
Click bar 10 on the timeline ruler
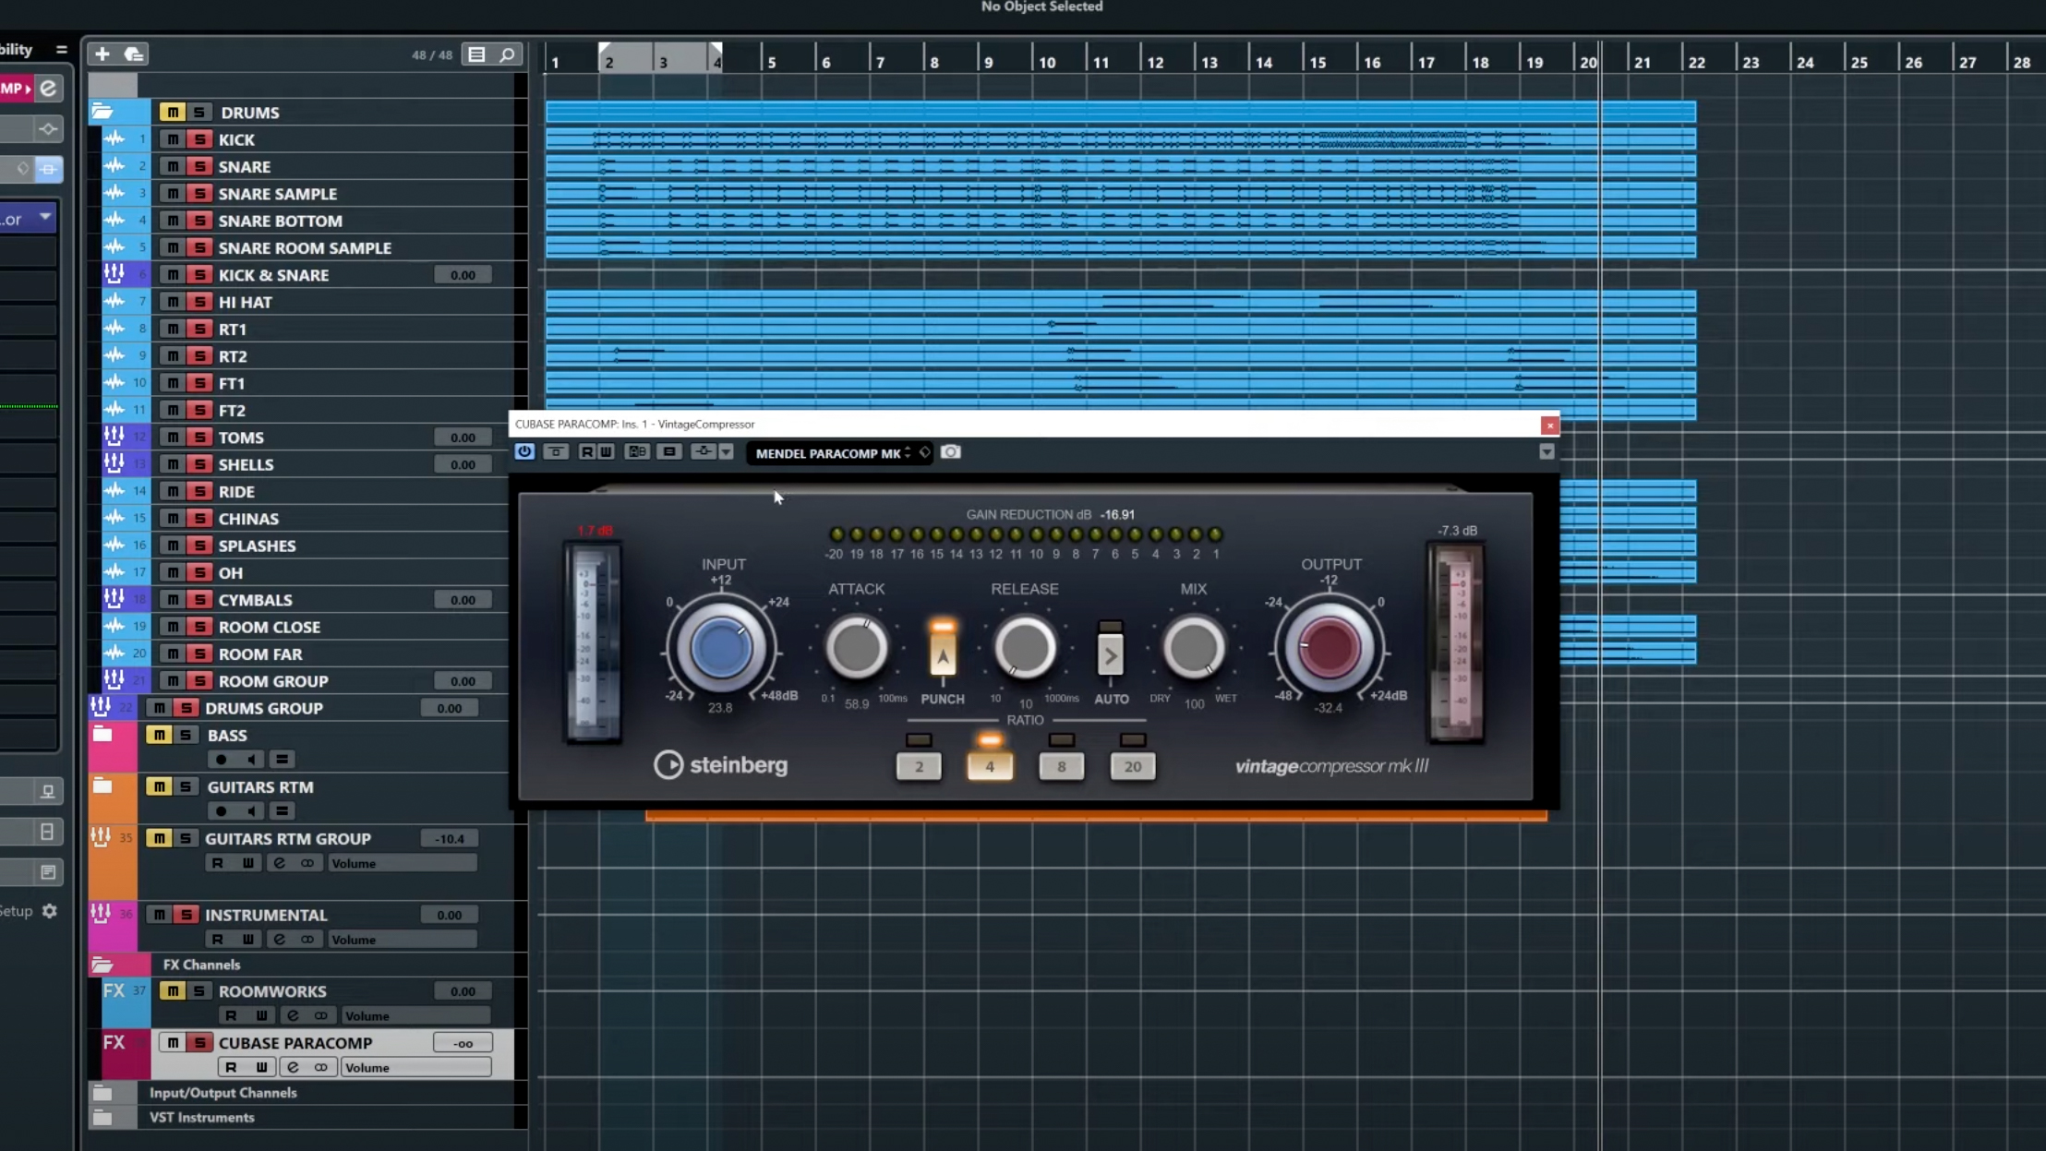tap(1048, 60)
